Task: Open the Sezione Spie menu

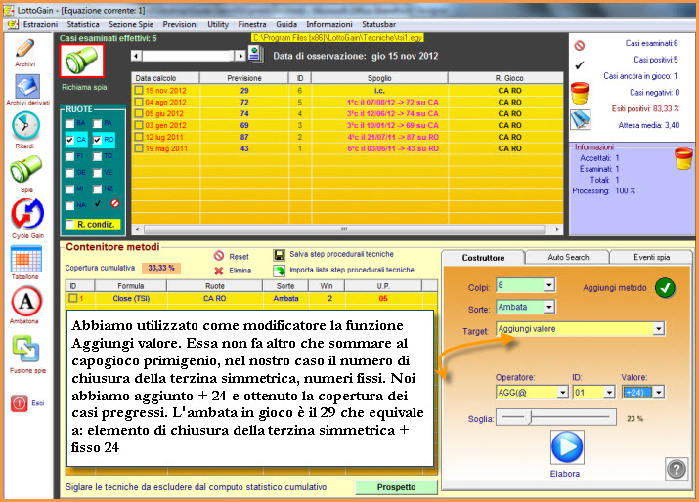Action: pyautogui.click(x=131, y=24)
